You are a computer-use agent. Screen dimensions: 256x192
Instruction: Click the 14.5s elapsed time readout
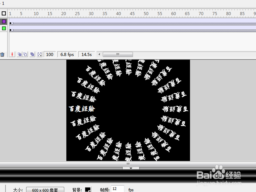coord(86,54)
